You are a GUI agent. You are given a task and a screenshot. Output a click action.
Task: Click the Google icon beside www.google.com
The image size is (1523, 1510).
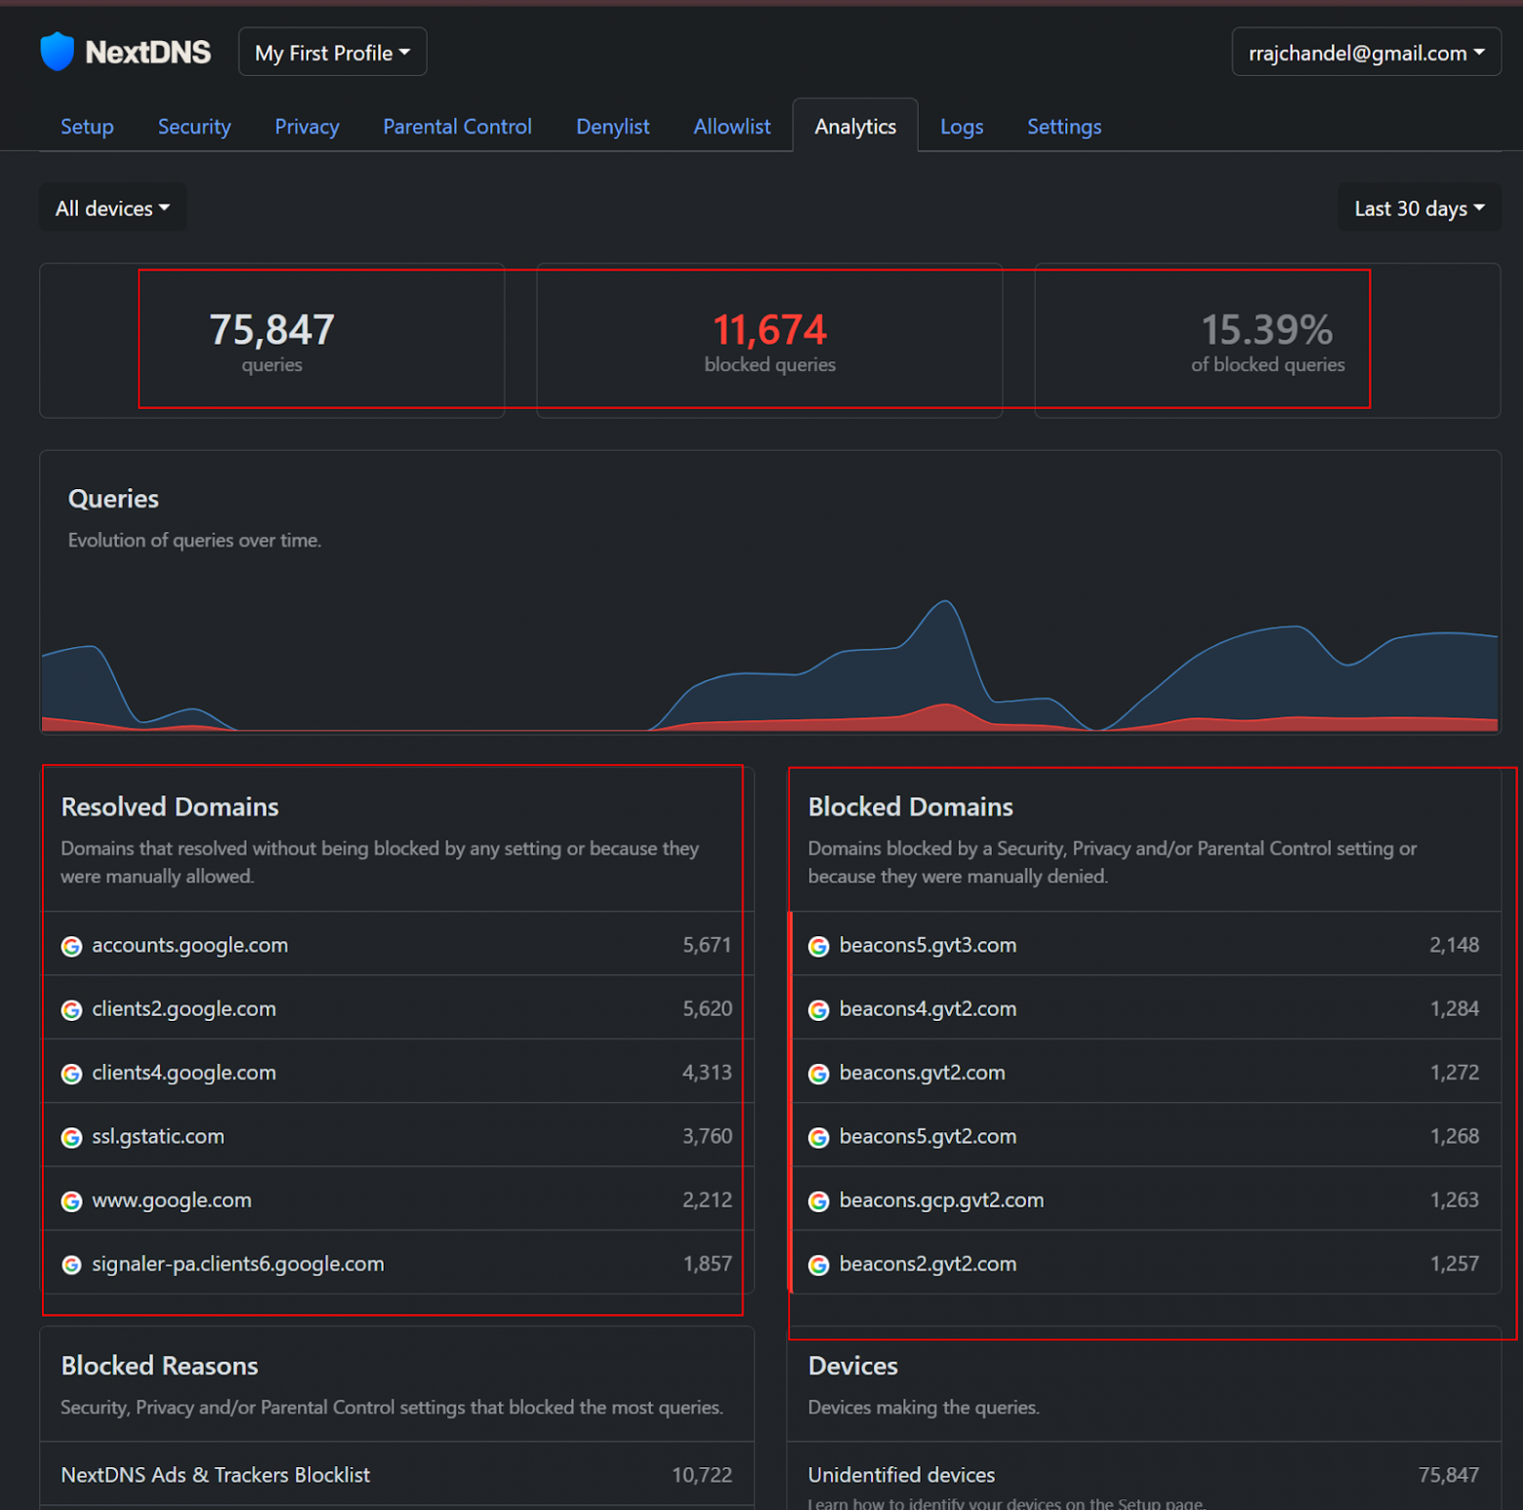click(x=71, y=1200)
